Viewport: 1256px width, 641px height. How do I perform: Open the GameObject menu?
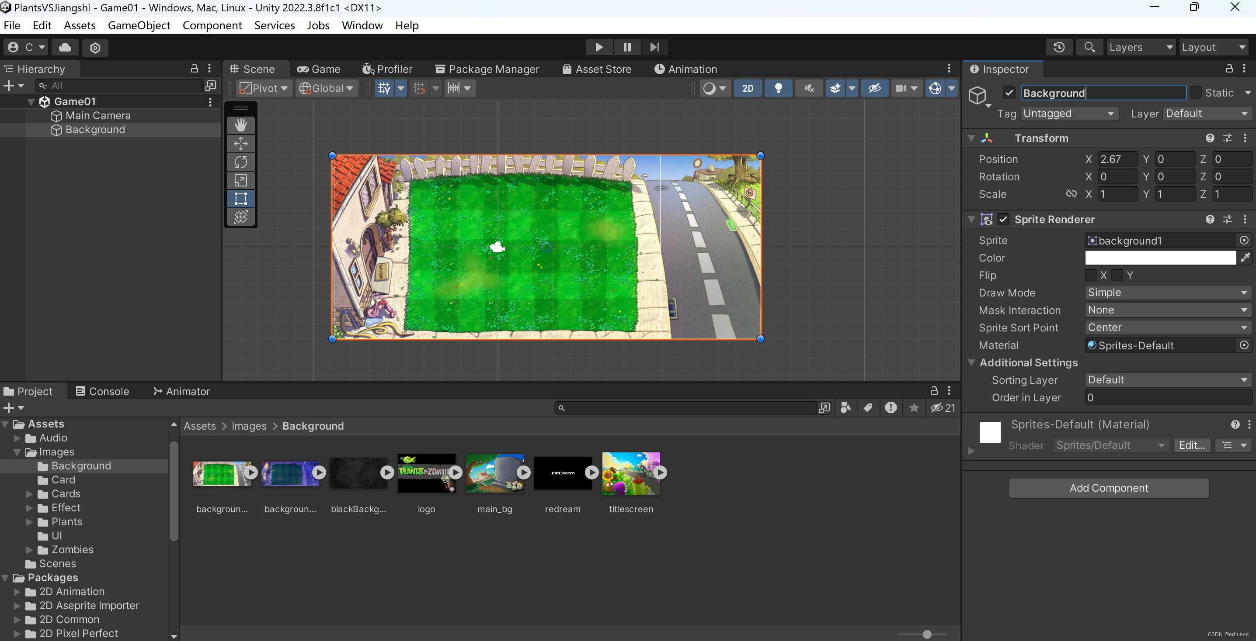[139, 25]
